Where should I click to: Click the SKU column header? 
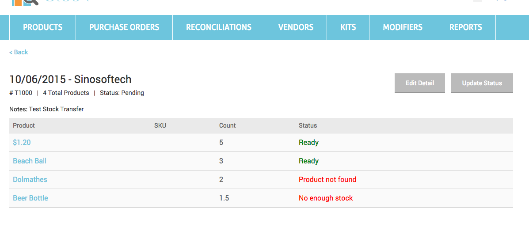(x=160, y=125)
